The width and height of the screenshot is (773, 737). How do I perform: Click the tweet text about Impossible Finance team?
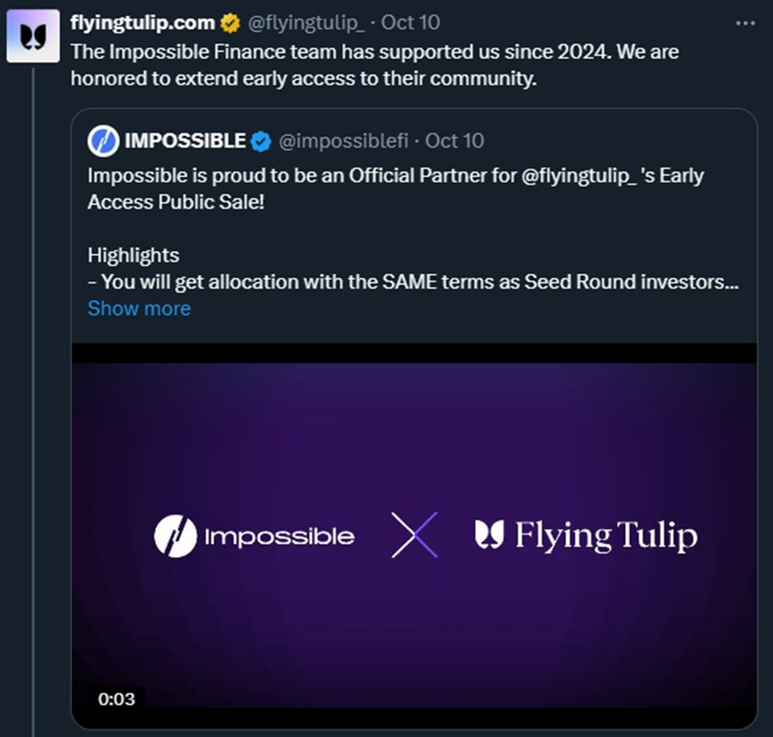pos(374,66)
